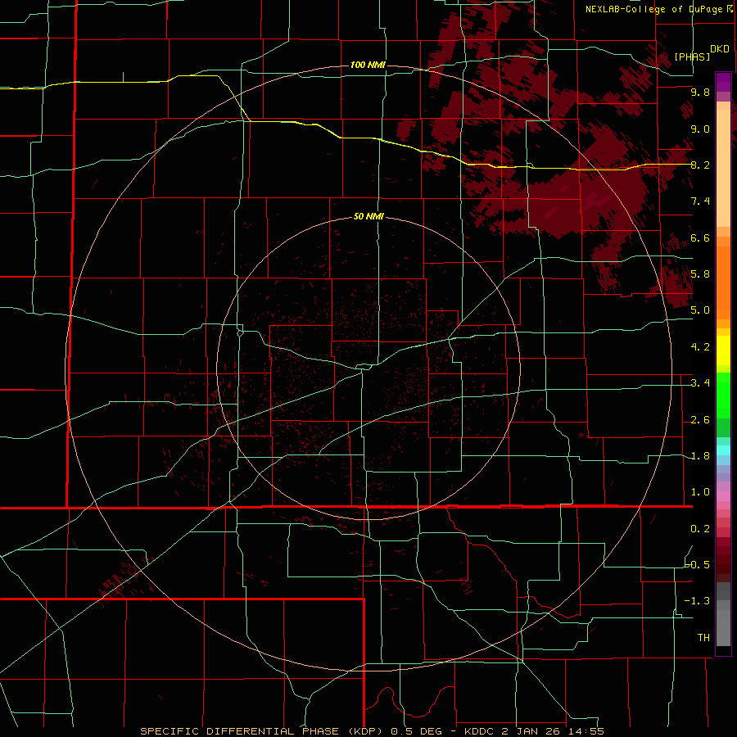Select the 50 NMI range ring label
The width and height of the screenshot is (737, 737).
coord(368,216)
